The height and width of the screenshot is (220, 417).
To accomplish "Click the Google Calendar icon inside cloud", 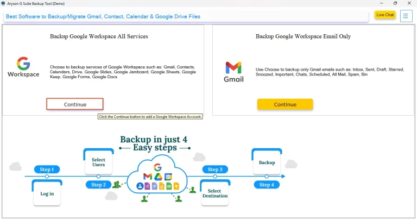I will pyautogui.click(x=168, y=177).
